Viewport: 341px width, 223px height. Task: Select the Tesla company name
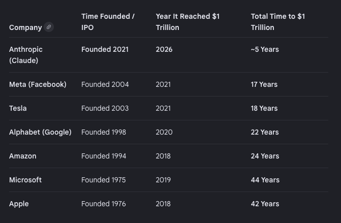(x=18, y=108)
